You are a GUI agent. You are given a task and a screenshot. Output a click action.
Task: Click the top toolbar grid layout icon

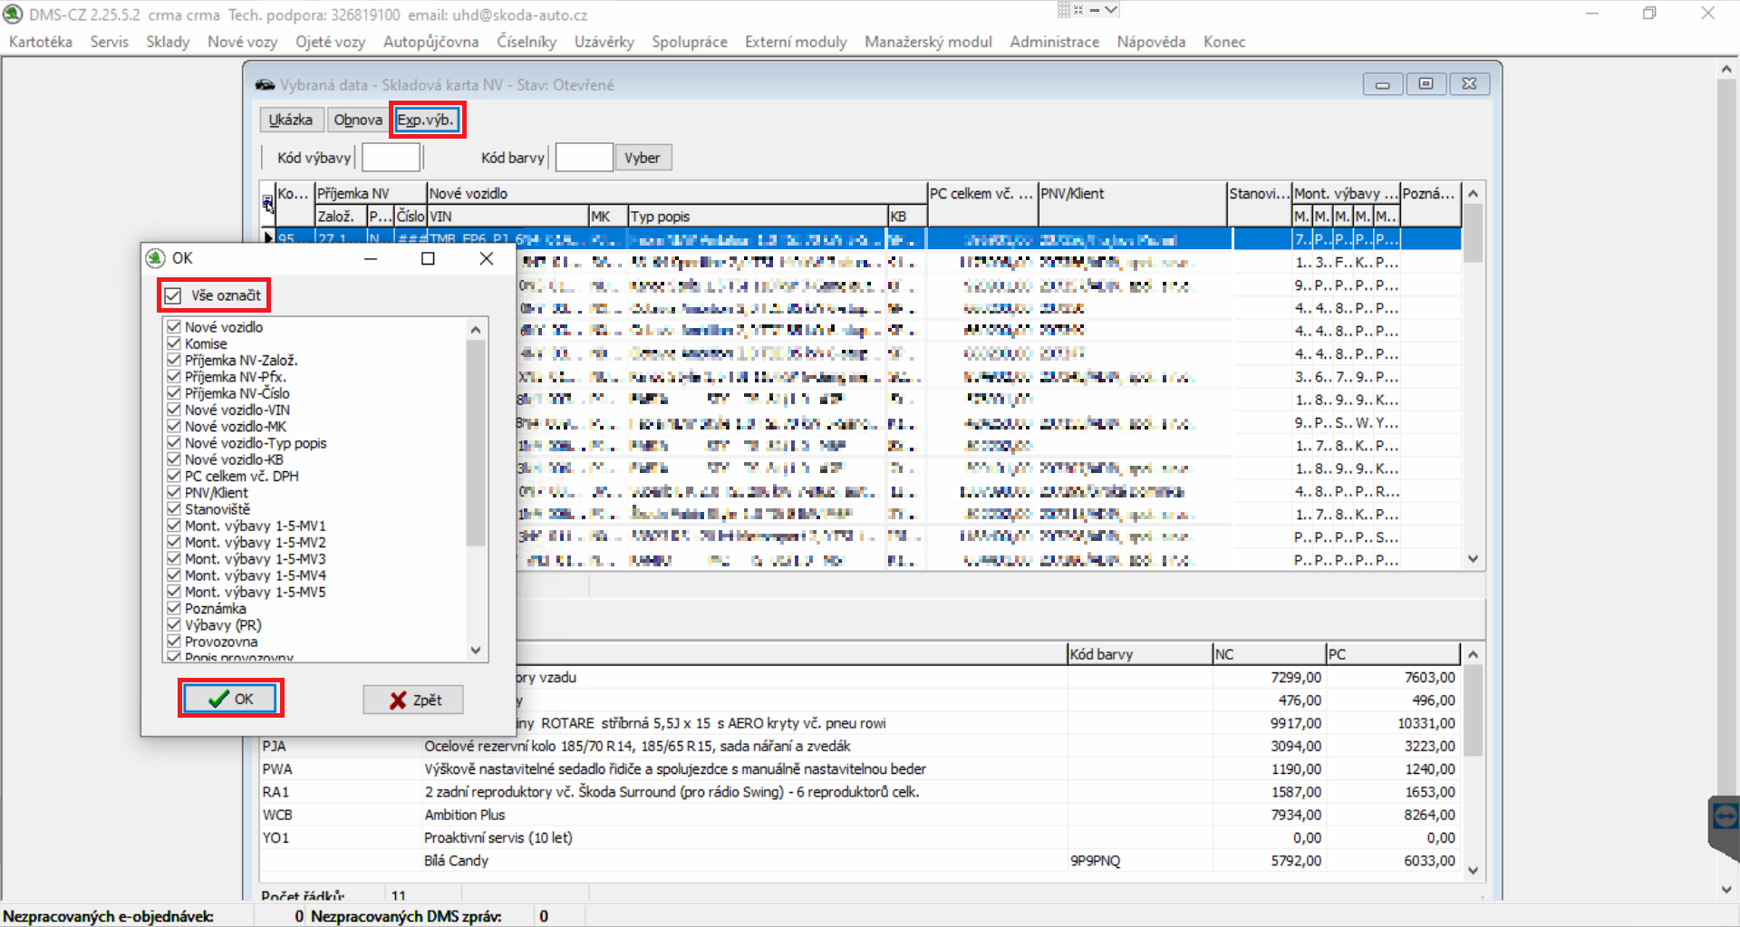1065,10
